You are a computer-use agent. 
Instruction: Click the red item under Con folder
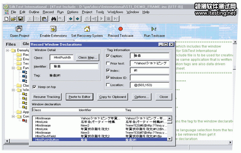(25, 121)
